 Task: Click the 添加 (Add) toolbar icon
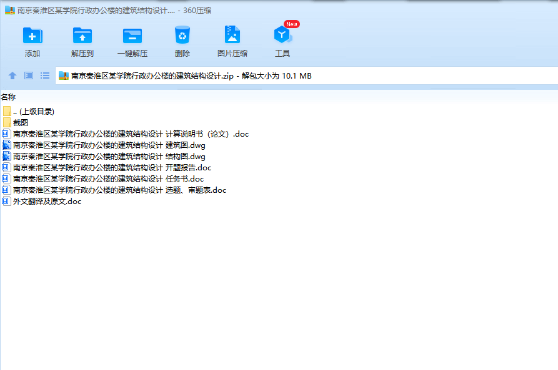(32, 36)
